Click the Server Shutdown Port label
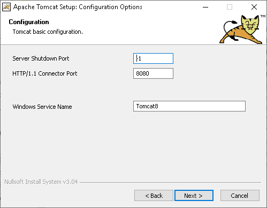This screenshot has height=208, width=267. [x=41, y=58]
